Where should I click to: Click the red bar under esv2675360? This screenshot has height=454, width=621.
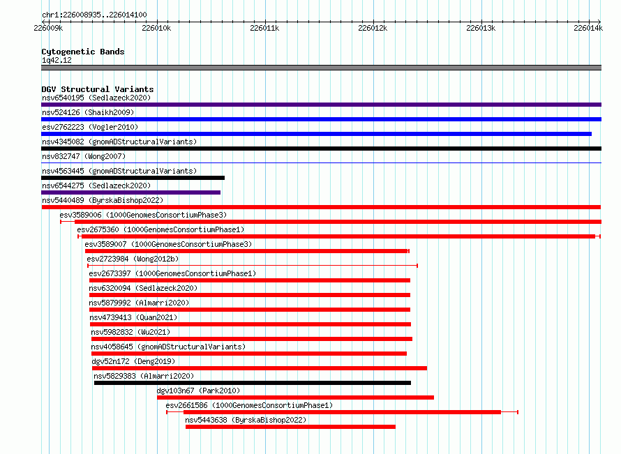(x=338, y=236)
